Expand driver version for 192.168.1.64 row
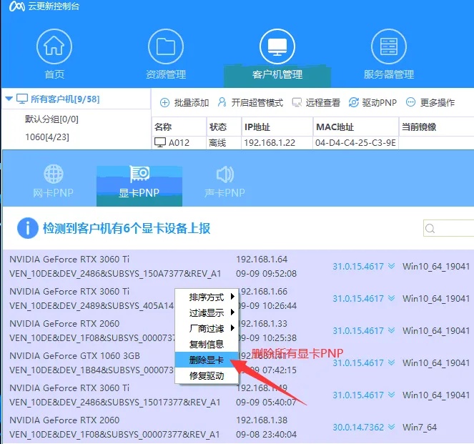 [x=392, y=266]
